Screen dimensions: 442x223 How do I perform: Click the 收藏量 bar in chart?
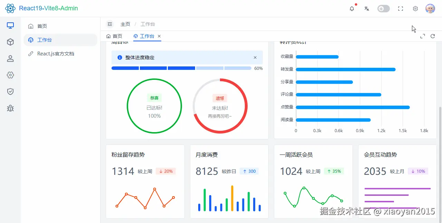tap(317, 57)
